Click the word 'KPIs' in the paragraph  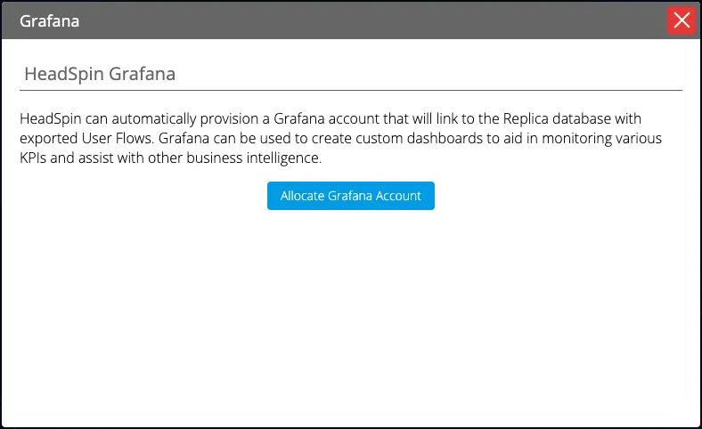click(x=36, y=159)
